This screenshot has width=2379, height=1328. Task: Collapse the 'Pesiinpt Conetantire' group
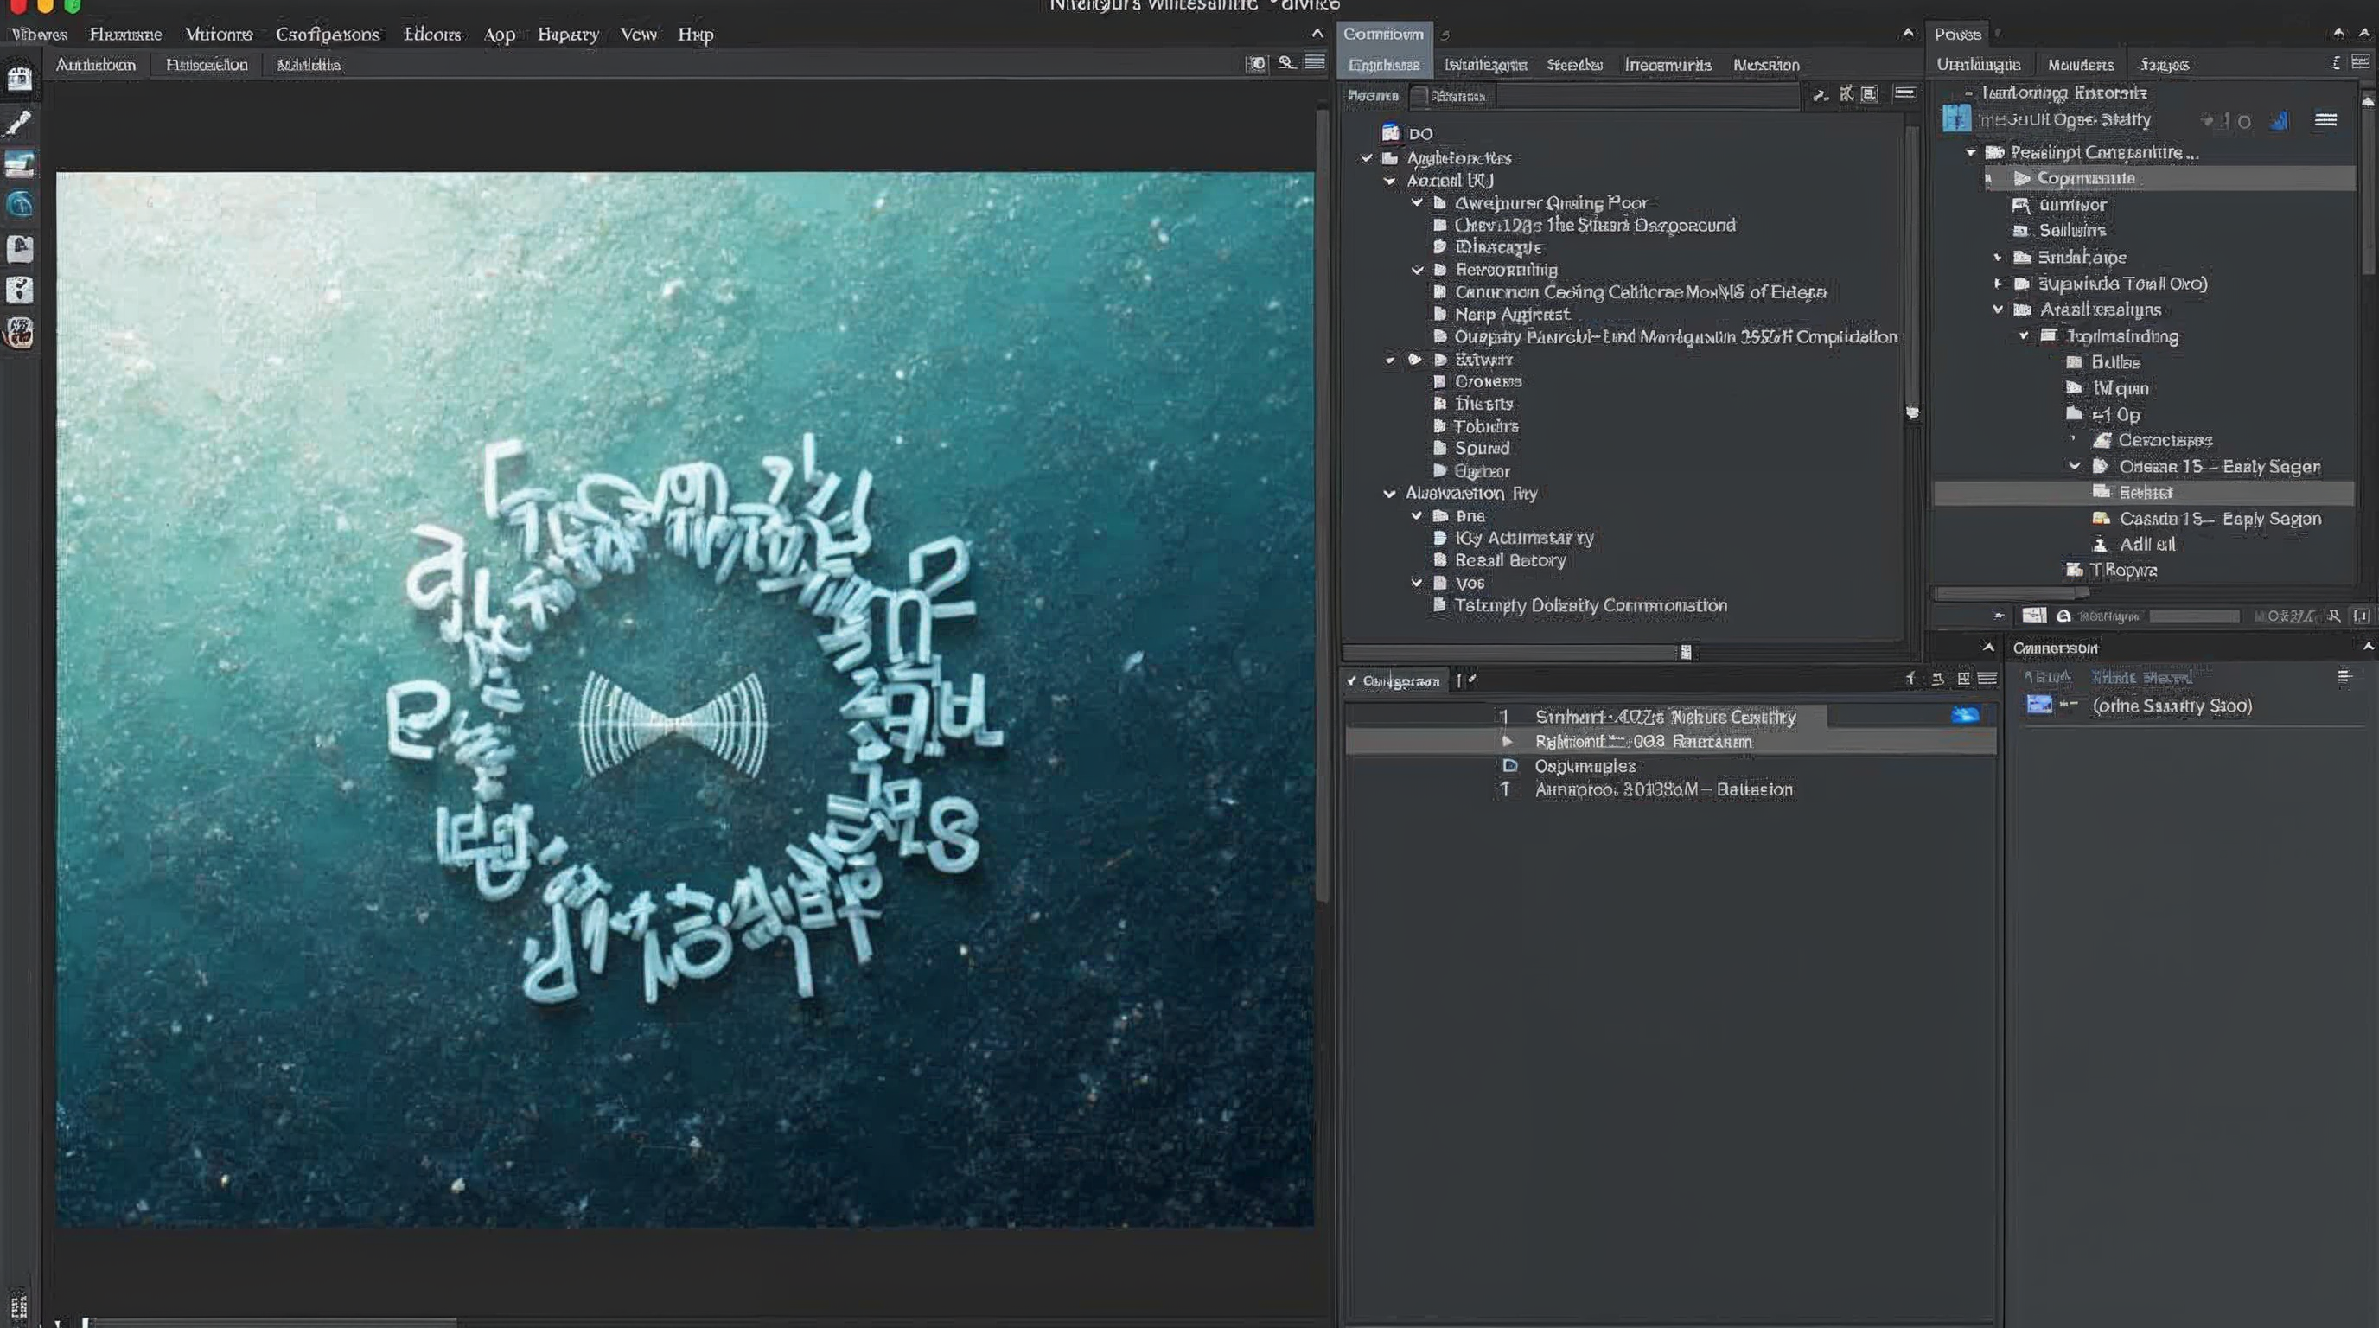coord(1971,152)
